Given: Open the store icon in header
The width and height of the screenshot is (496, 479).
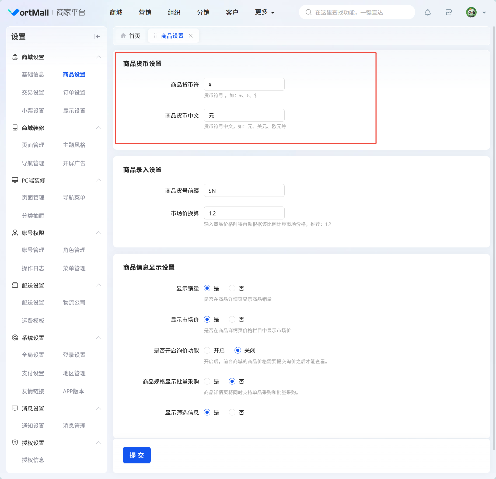Looking at the screenshot, I should 449,12.
